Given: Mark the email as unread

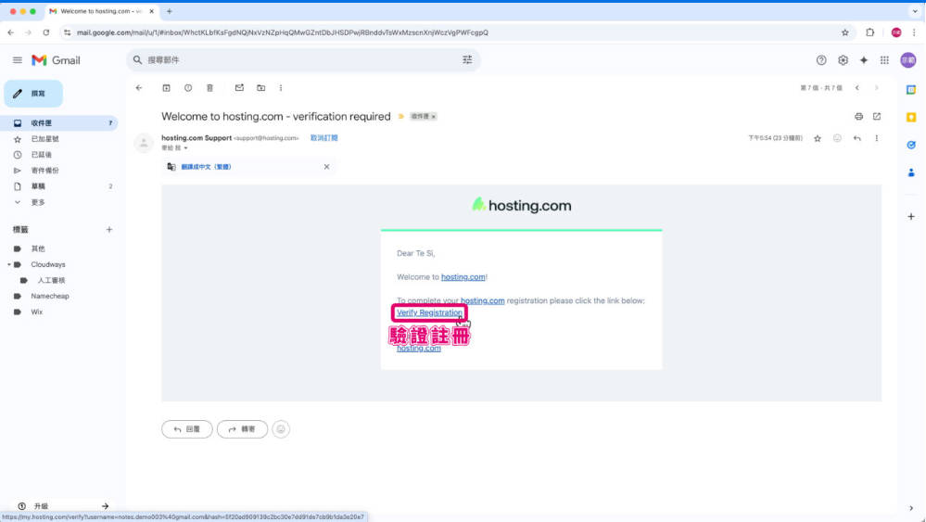Looking at the screenshot, I should [239, 88].
